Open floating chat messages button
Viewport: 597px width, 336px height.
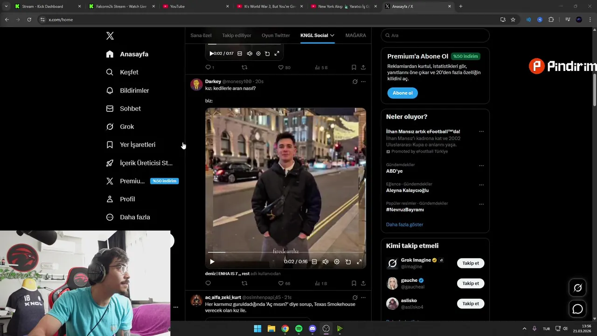tap(577, 309)
